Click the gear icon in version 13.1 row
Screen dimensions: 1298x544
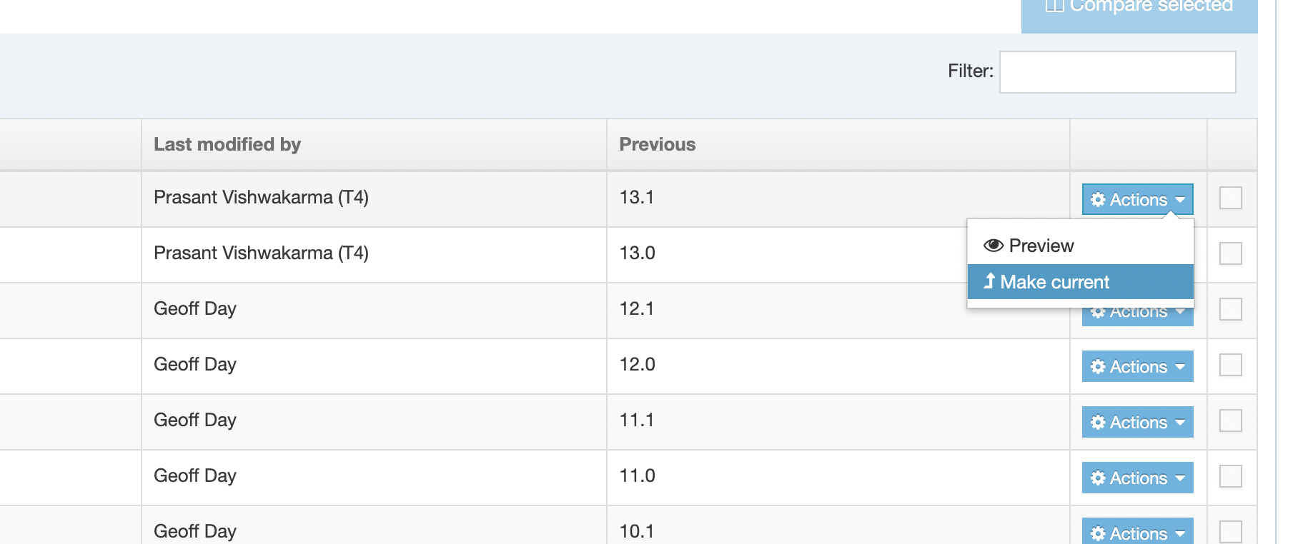(1098, 199)
